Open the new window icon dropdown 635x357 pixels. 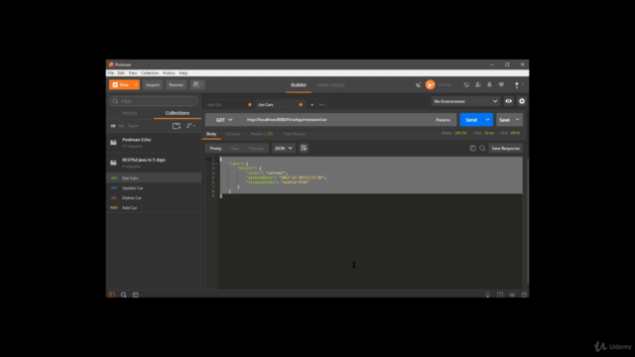(x=197, y=84)
